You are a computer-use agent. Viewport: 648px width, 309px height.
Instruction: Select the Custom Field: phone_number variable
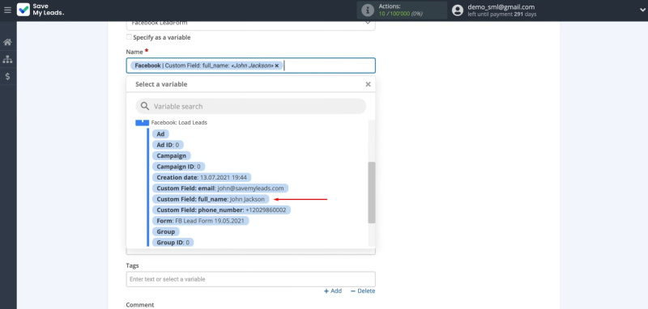pos(221,210)
